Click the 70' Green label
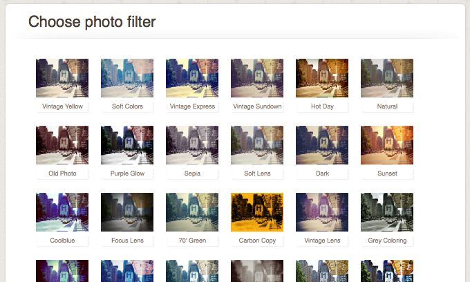 [x=192, y=241]
